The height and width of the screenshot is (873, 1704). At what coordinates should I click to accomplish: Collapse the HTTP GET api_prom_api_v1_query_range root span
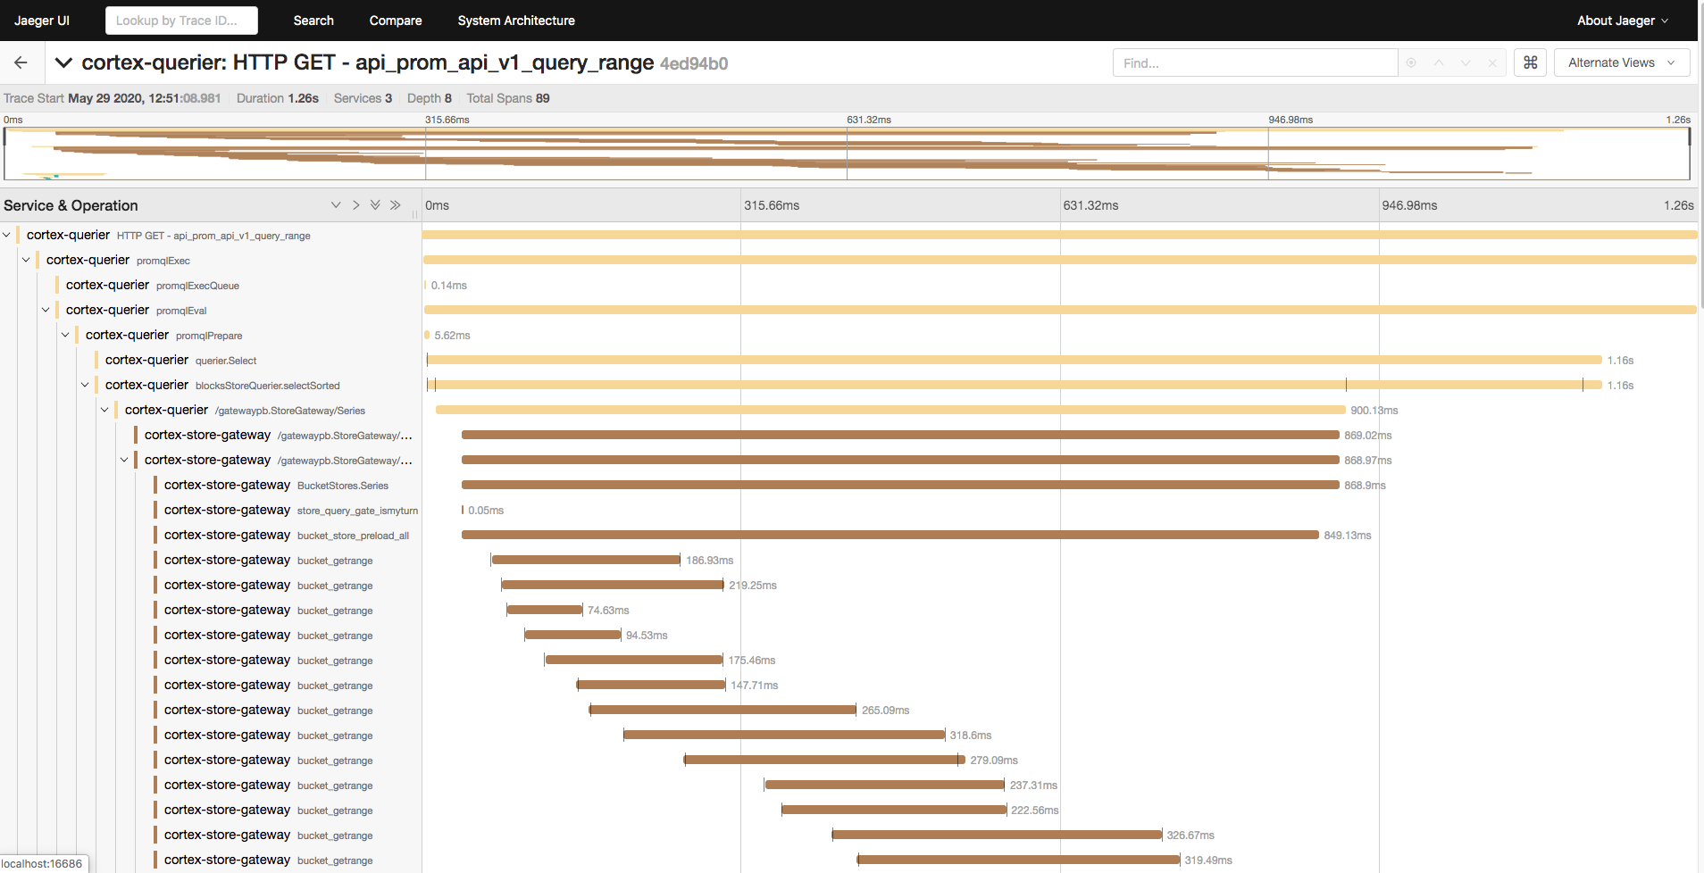(x=7, y=235)
